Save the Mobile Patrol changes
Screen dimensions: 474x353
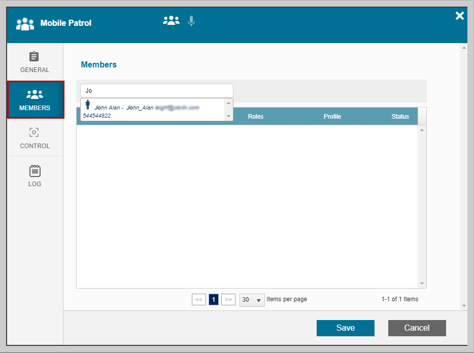346,328
